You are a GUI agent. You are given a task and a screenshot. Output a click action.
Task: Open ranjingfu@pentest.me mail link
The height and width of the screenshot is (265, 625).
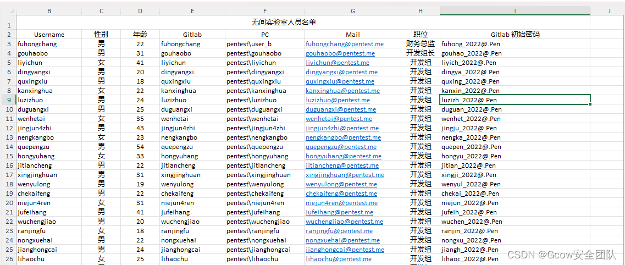coord(340,231)
